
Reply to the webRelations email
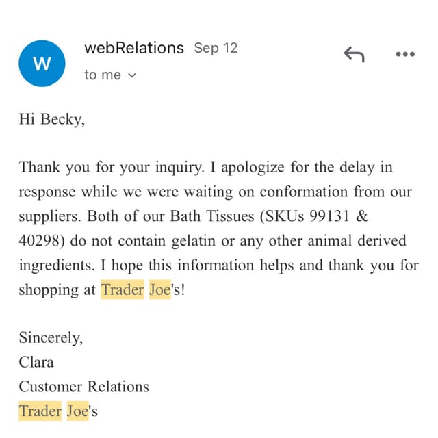pos(354,54)
